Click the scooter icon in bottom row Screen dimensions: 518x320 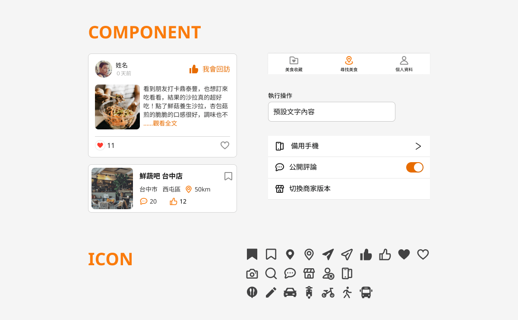309,292
